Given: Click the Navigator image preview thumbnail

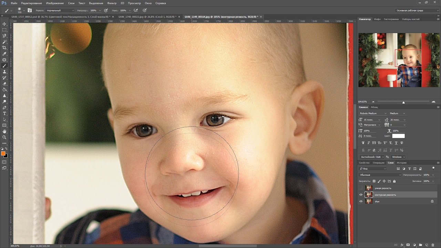Looking at the screenshot, I should [399, 60].
